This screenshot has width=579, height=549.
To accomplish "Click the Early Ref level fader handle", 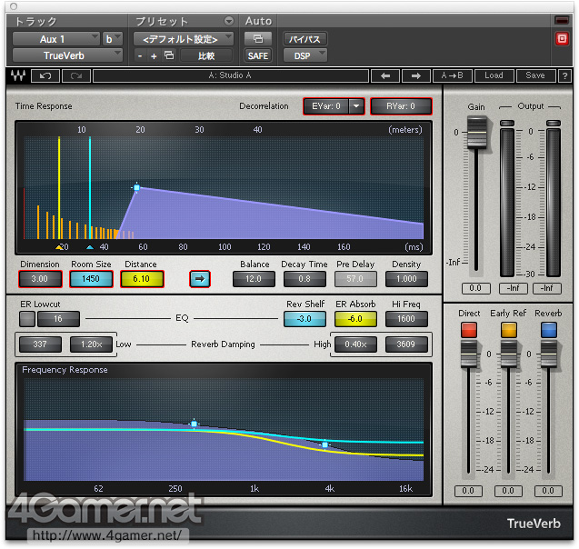I will (509, 354).
